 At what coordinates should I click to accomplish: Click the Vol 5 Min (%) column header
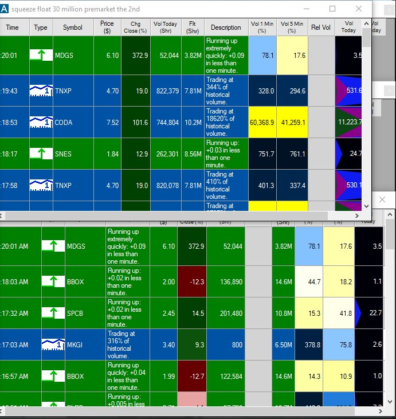coord(292,28)
